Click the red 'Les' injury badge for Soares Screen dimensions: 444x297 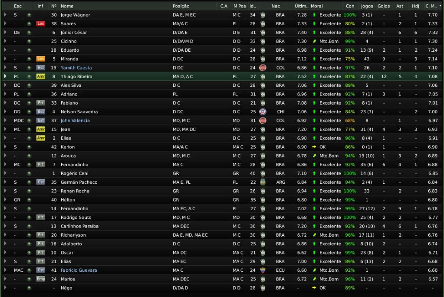point(40,23)
